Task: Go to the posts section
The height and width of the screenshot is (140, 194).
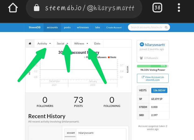Action: click(67, 27)
